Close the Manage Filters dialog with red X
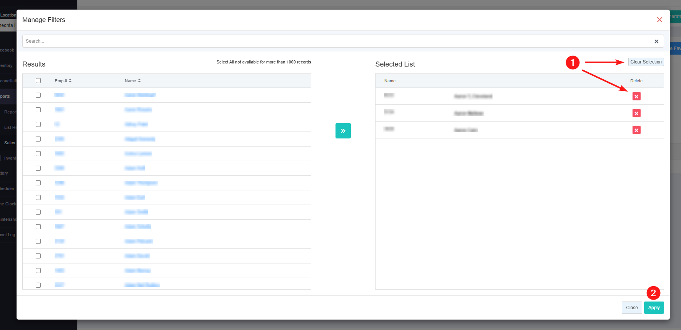This screenshot has width=681, height=330. coord(659,20)
